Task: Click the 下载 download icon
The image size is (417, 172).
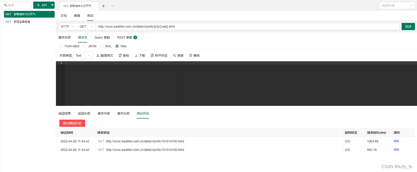Action: point(136,56)
